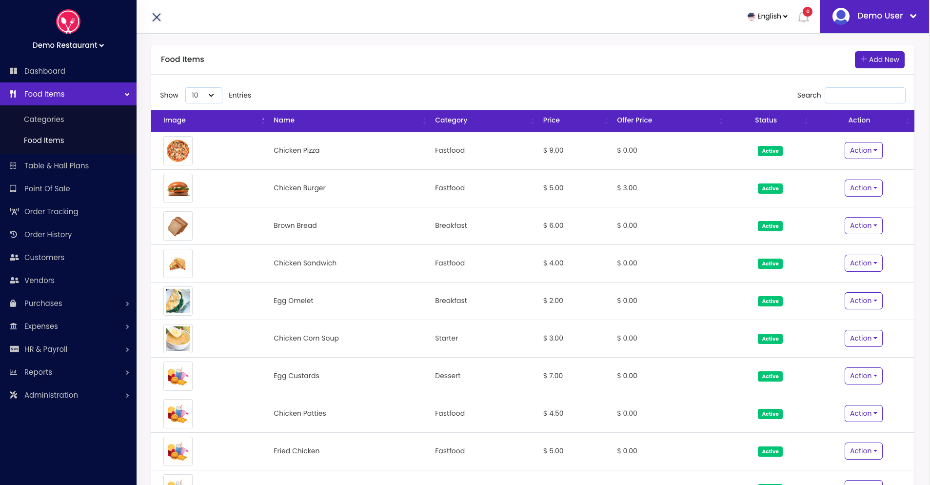Open Action dropdown for Chicken Pizza

tap(863, 151)
